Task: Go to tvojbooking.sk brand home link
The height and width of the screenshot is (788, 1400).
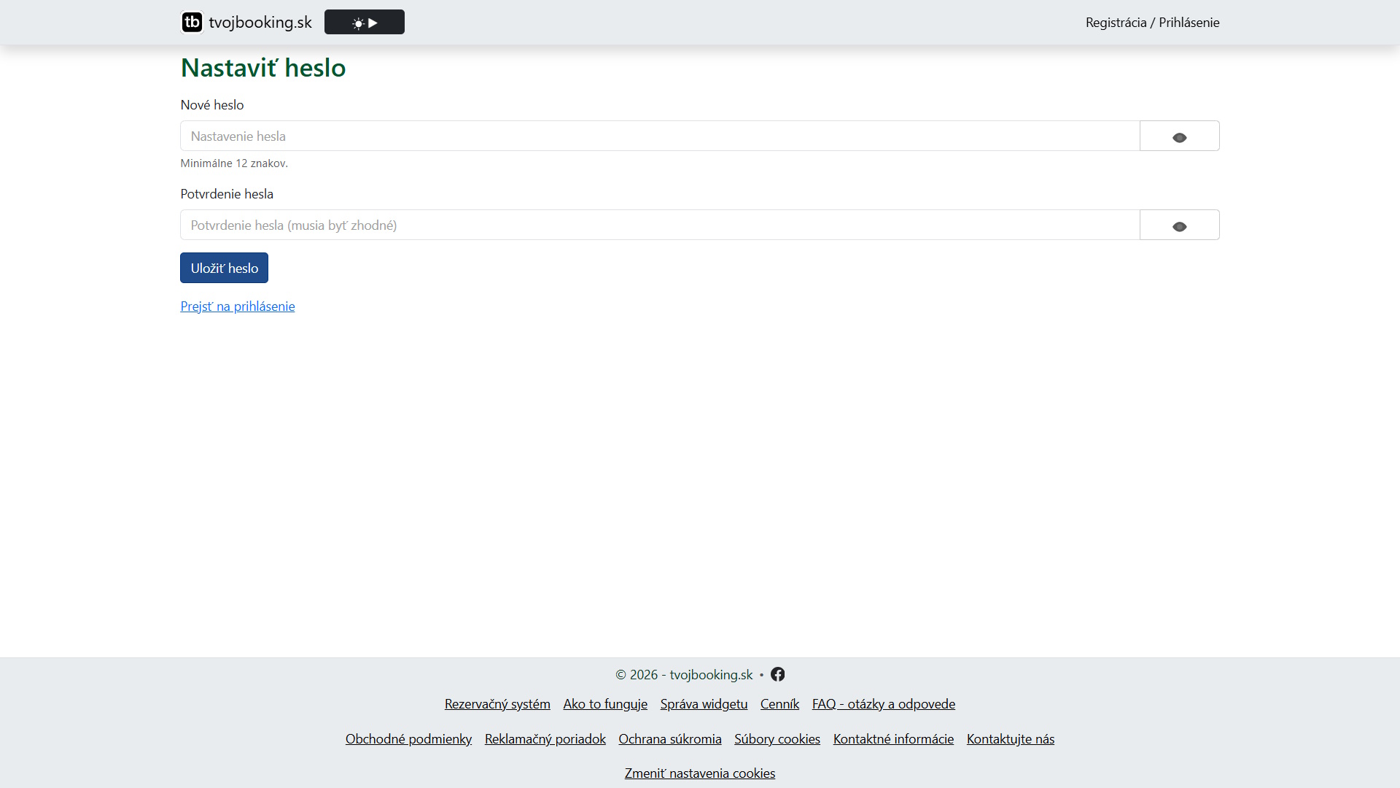Action: point(246,22)
